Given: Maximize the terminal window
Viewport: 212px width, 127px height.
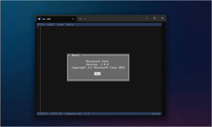Looking at the screenshot, I should pyautogui.click(x=155, y=18).
